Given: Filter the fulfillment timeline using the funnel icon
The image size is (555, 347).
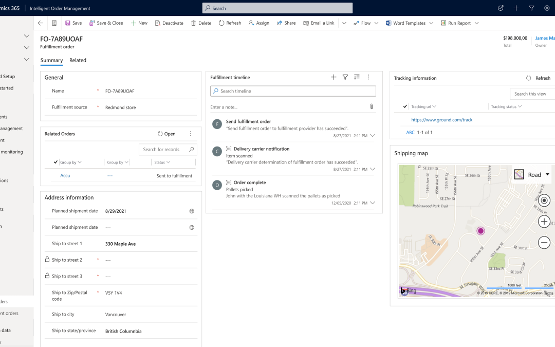Looking at the screenshot, I should coord(345,77).
